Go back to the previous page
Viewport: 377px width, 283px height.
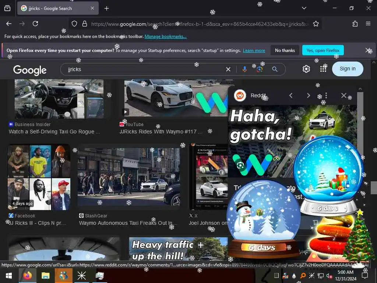[9, 24]
